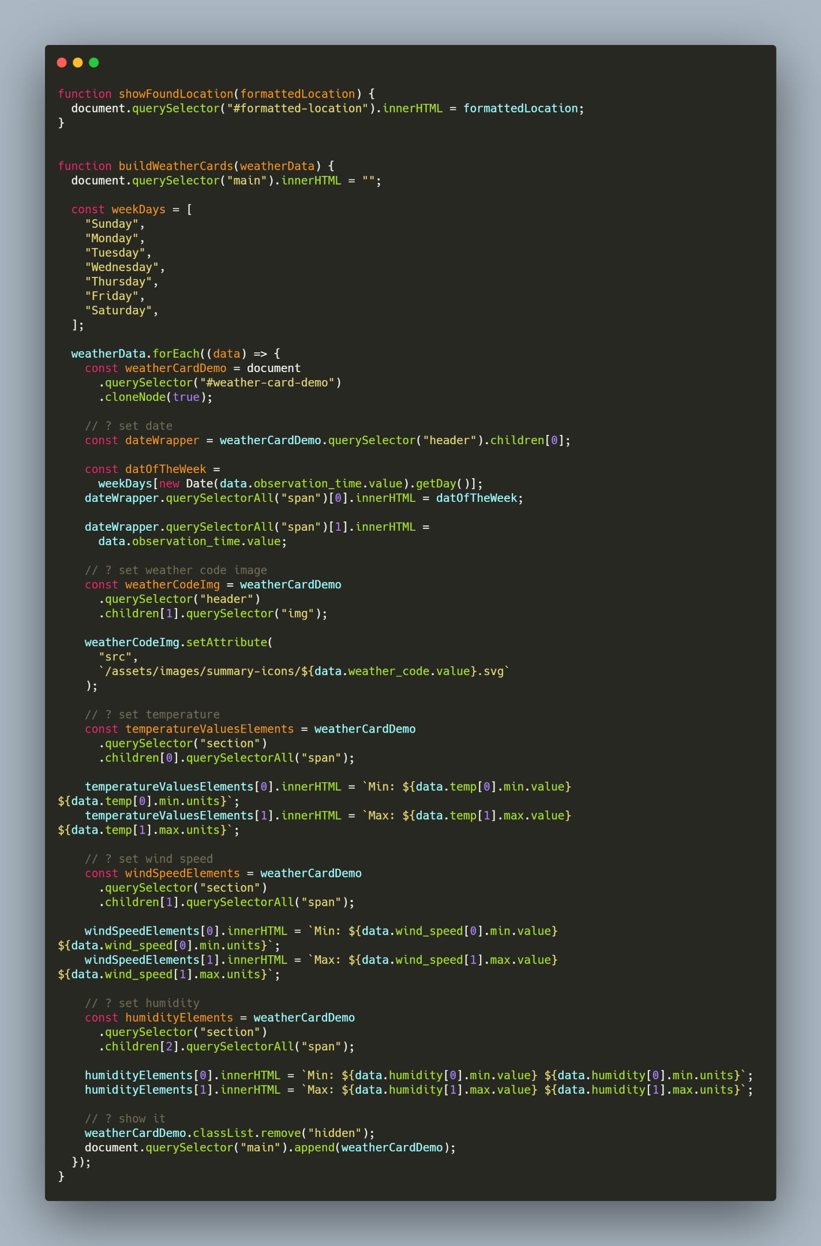
Task: Click the red close dot of the code window
Action: click(62, 62)
